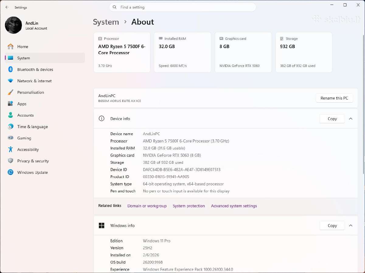Click the Storage summary card
The width and height of the screenshot is (365, 273).
[304, 52]
